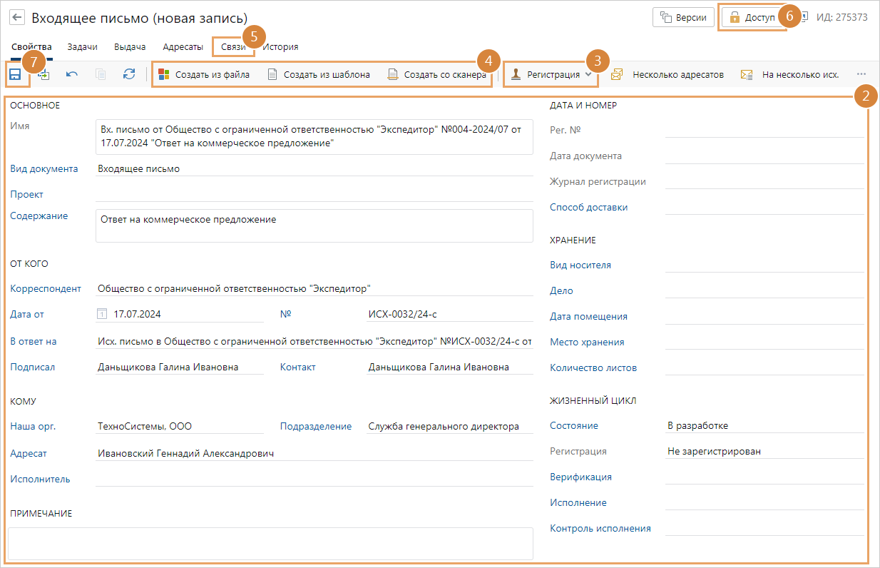Viewport: 880px width, 568px height.
Task: Expand the Регистрация dropdown
Action: [588, 74]
